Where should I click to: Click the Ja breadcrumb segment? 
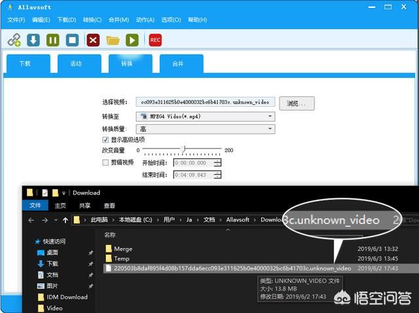coord(189,220)
